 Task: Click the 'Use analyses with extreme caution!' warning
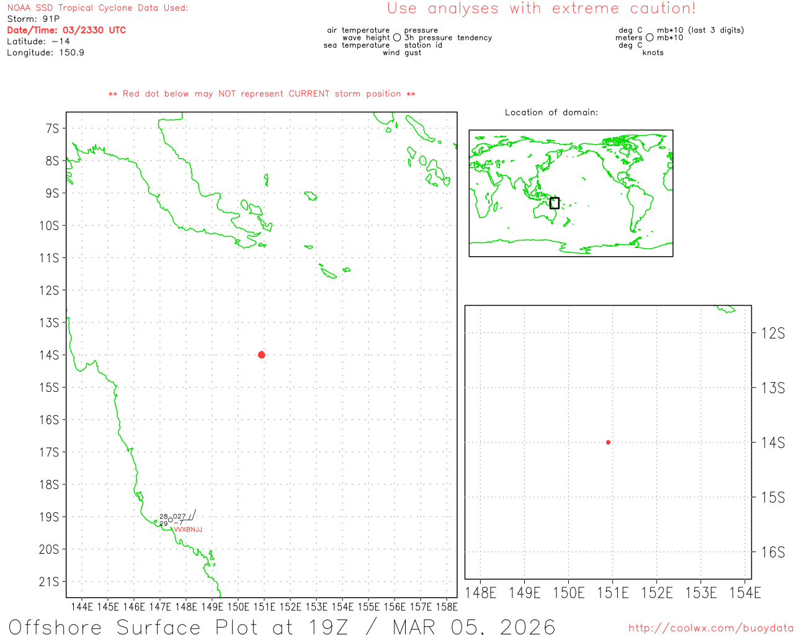(x=541, y=9)
